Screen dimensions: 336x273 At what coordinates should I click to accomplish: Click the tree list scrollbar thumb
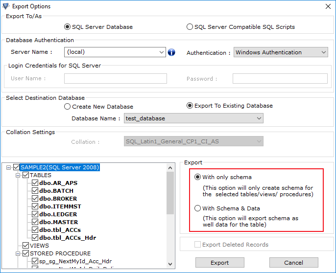click(x=170, y=193)
